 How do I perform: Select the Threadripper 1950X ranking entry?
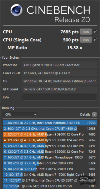point(50,157)
